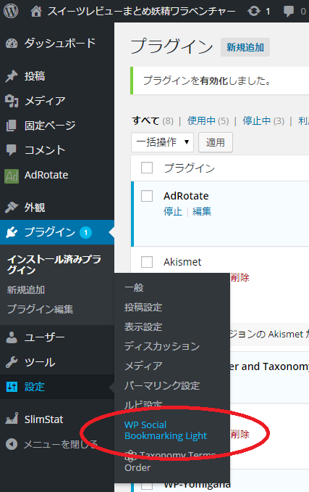Click the updates refresh icon

click(254, 12)
